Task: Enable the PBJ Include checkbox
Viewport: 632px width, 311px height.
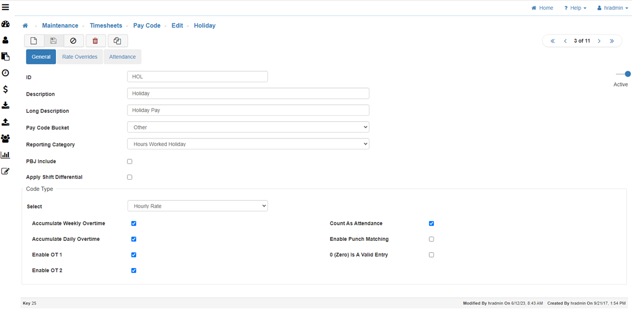Action: point(129,162)
